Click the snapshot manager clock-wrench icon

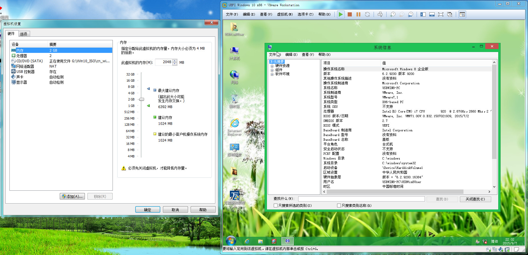point(410,14)
